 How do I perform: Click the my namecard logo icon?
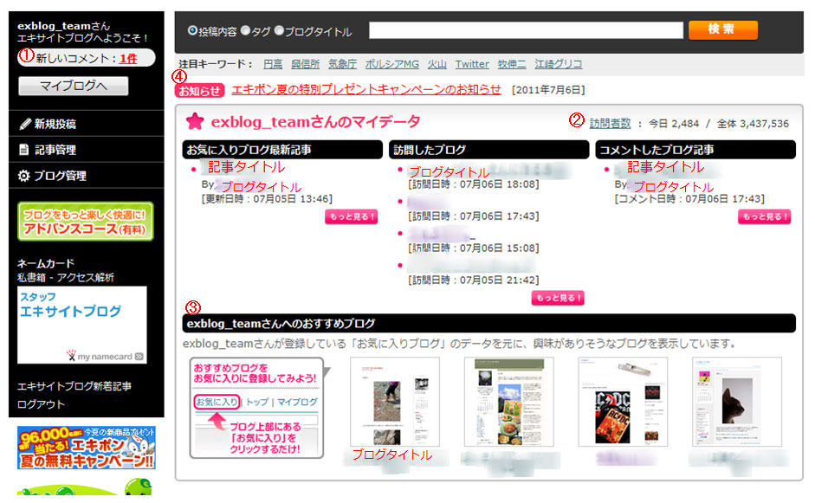coord(71,355)
